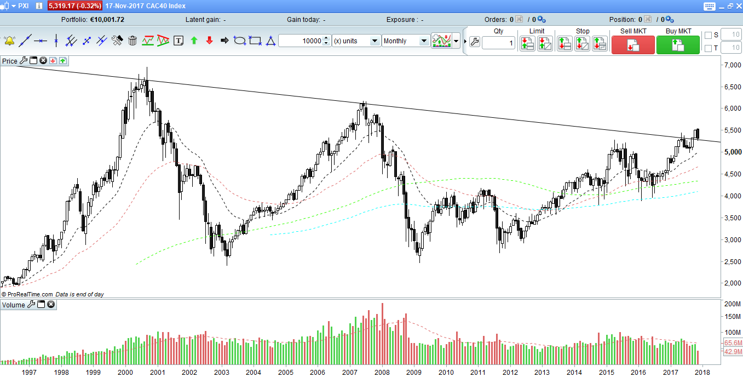The image size is (743, 377).
Task: Click the first Limit order icon
Action: click(x=527, y=43)
